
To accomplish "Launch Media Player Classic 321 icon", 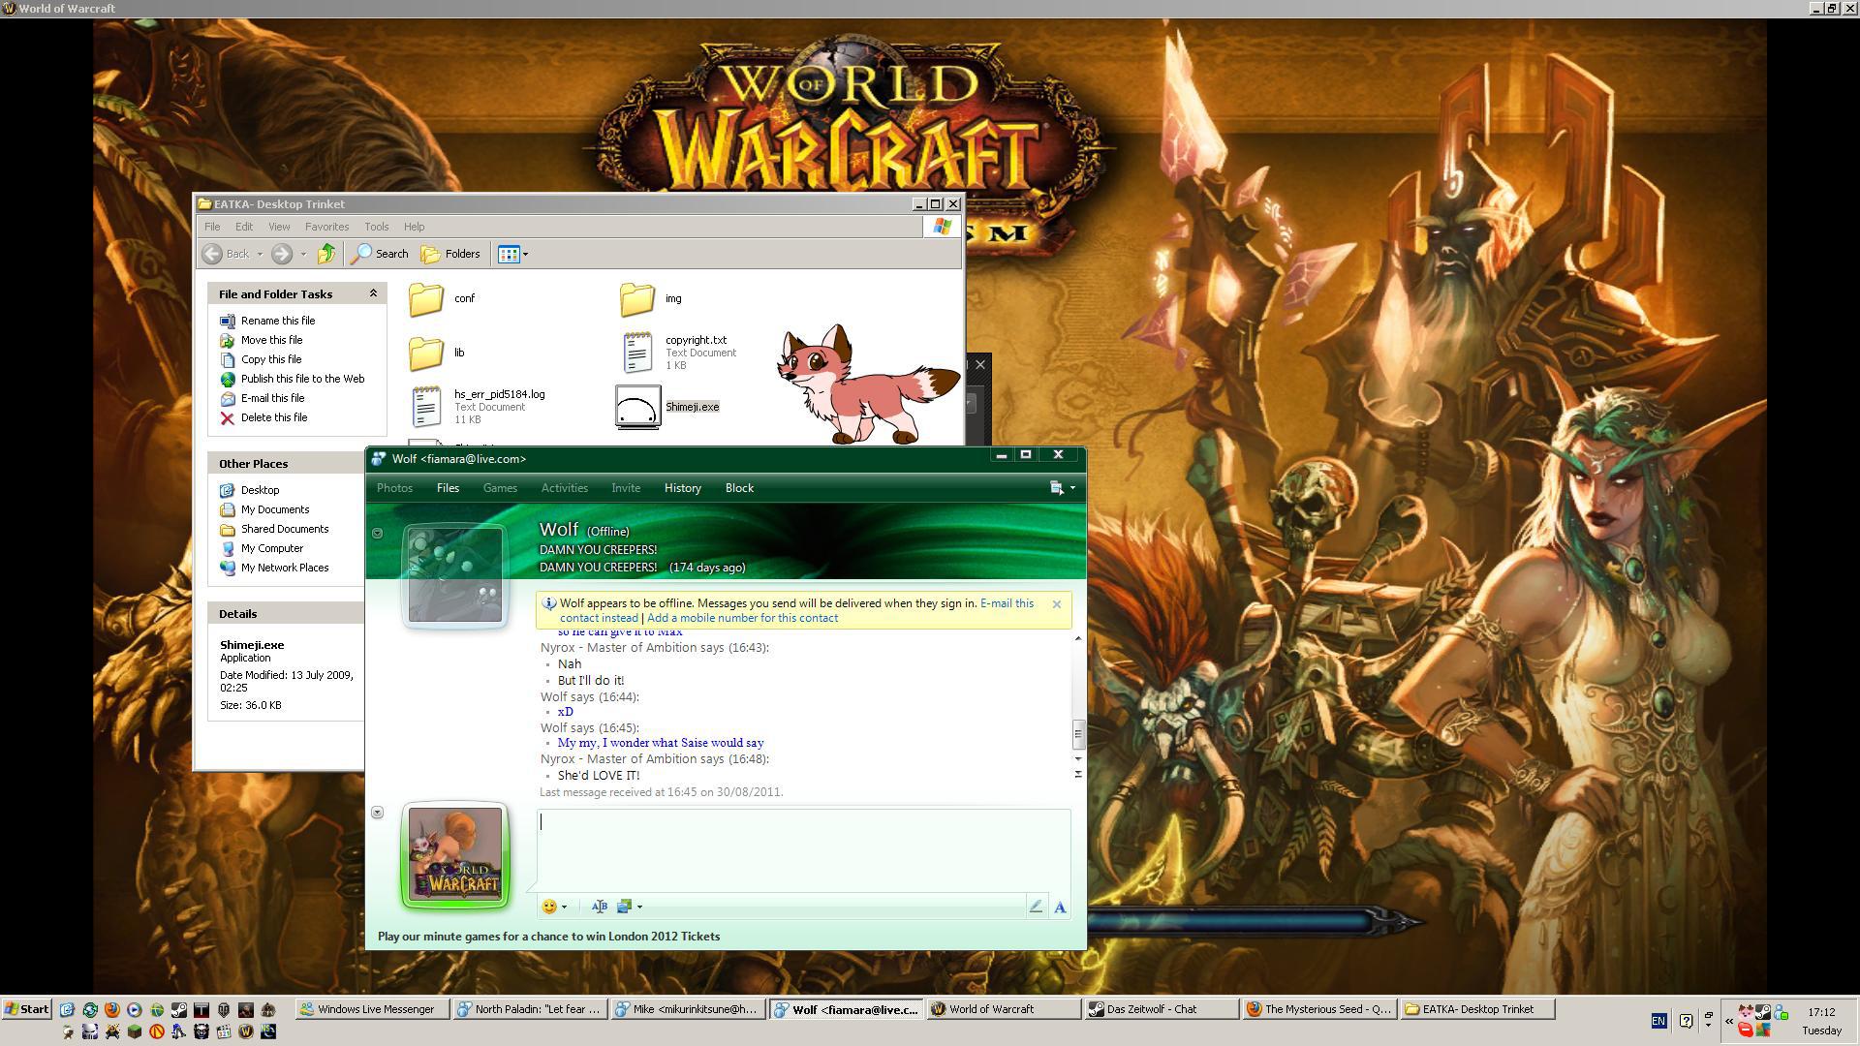I will (224, 1031).
